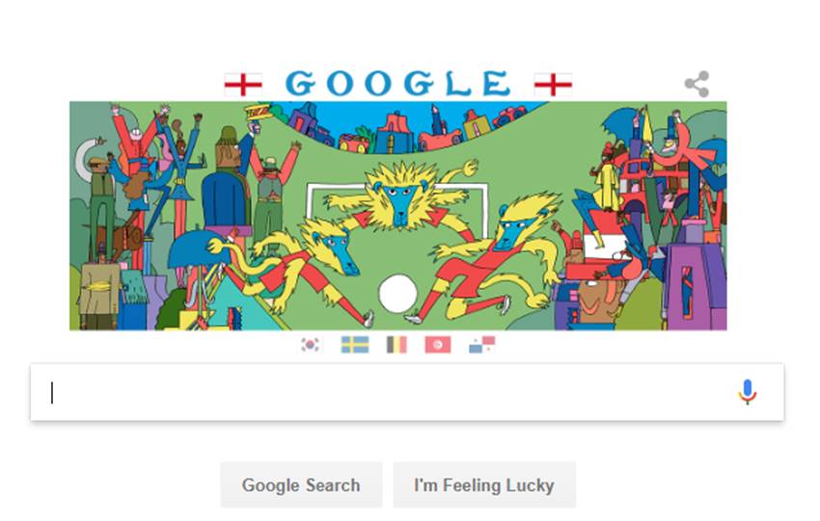Click the share icon beside the doodle

pos(697,84)
